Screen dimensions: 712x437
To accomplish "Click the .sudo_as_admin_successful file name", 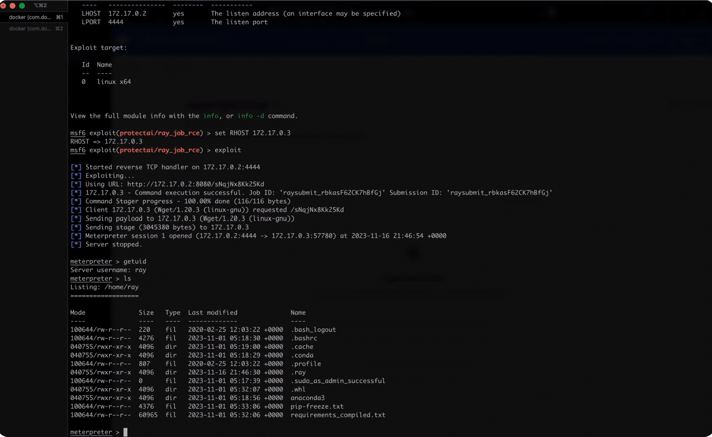I will [x=338, y=381].
